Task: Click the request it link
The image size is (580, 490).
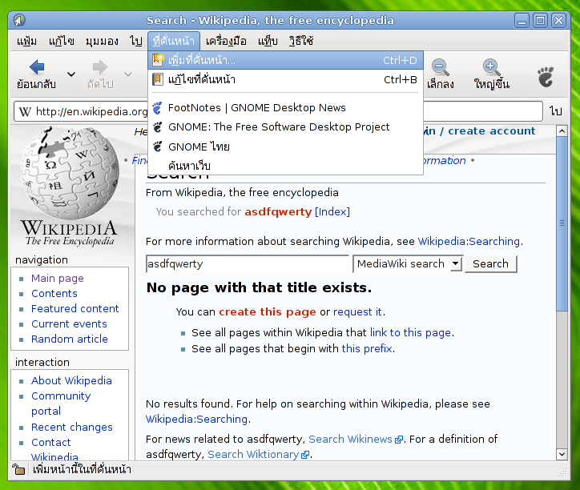Action: pos(357,312)
